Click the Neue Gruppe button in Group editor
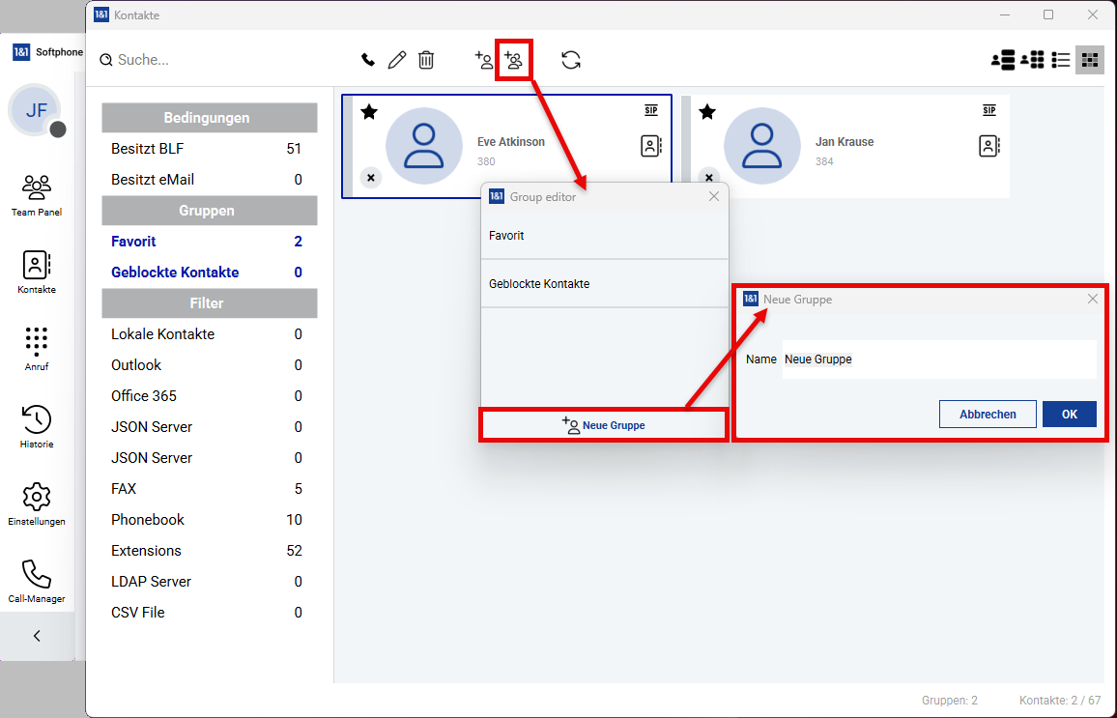The height and width of the screenshot is (718, 1117). tap(604, 425)
